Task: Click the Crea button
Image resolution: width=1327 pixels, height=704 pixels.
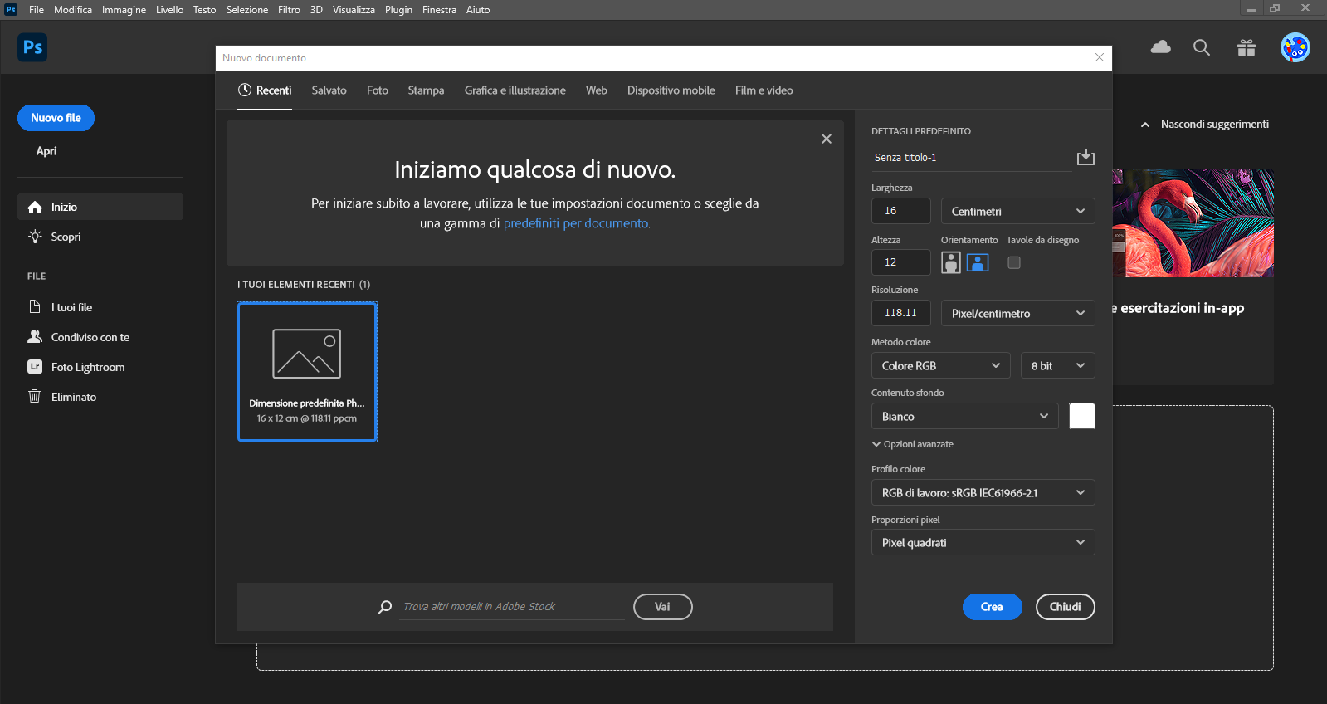Action: pos(992,607)
